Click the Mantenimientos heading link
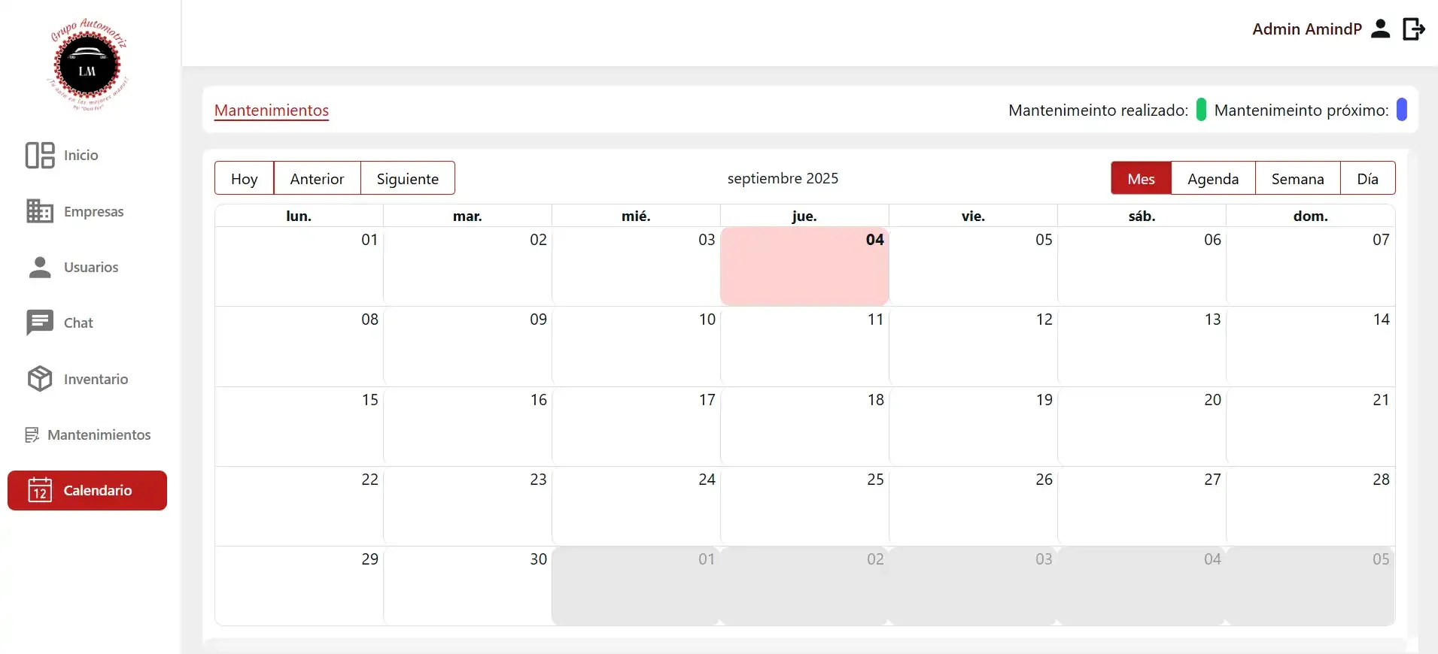The image size is (1438, 654). click(x=272, y=111)
